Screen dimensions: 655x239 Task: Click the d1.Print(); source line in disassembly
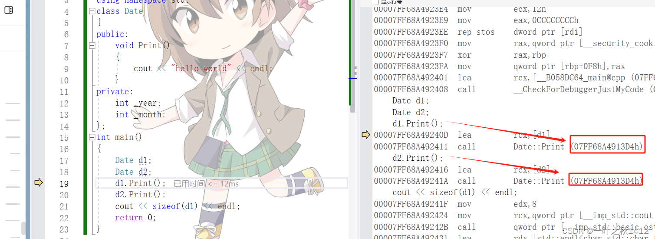pos(418,123)
